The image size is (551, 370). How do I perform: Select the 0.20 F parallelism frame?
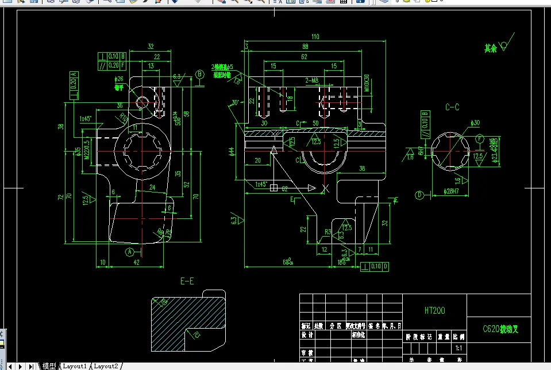pos(111,65)
